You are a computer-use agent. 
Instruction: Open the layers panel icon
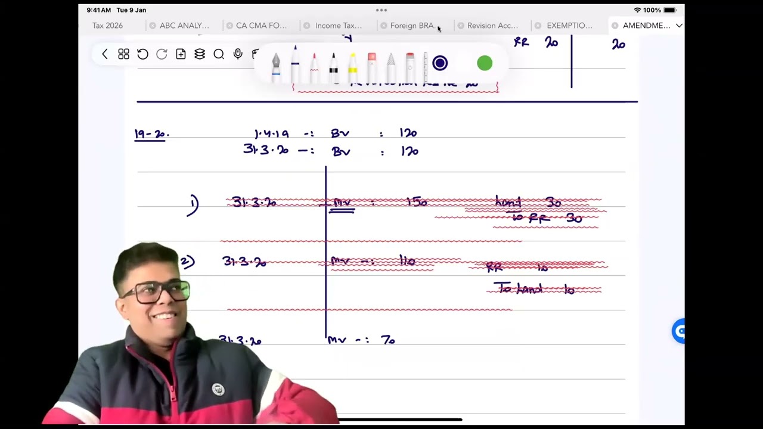200,54
